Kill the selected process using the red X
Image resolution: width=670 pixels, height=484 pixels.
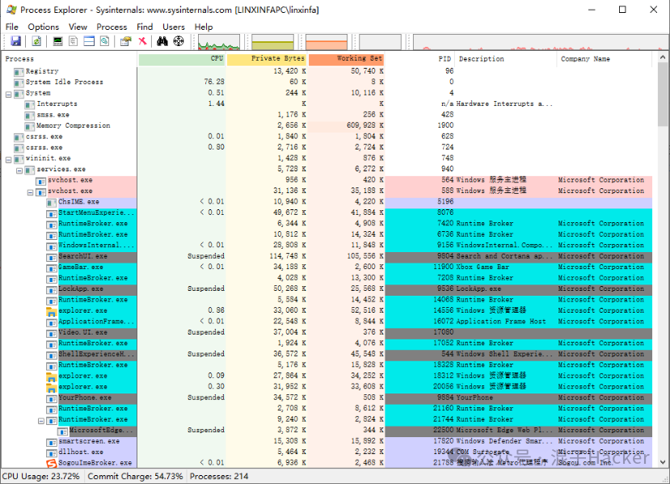(142, 41)
